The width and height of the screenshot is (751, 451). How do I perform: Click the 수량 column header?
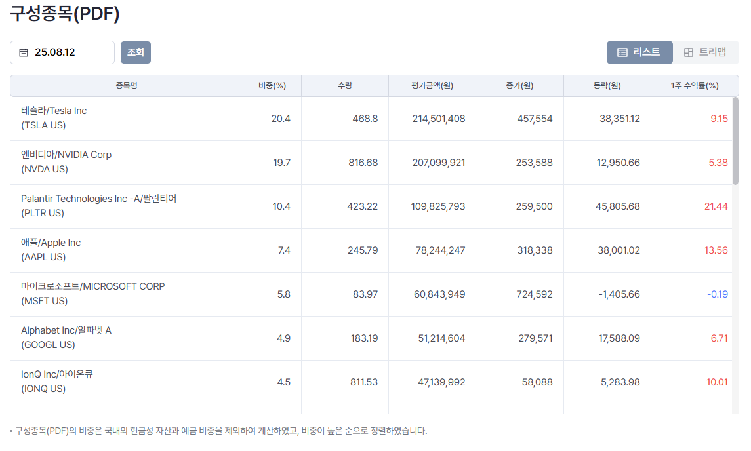point(345,86)
